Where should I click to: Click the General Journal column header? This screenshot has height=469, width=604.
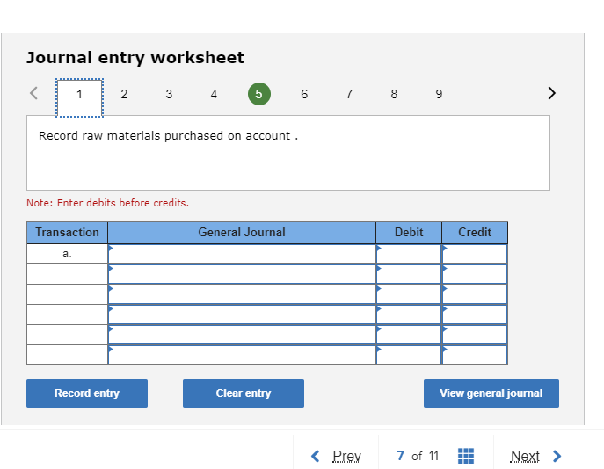click(x=242, y=233)
